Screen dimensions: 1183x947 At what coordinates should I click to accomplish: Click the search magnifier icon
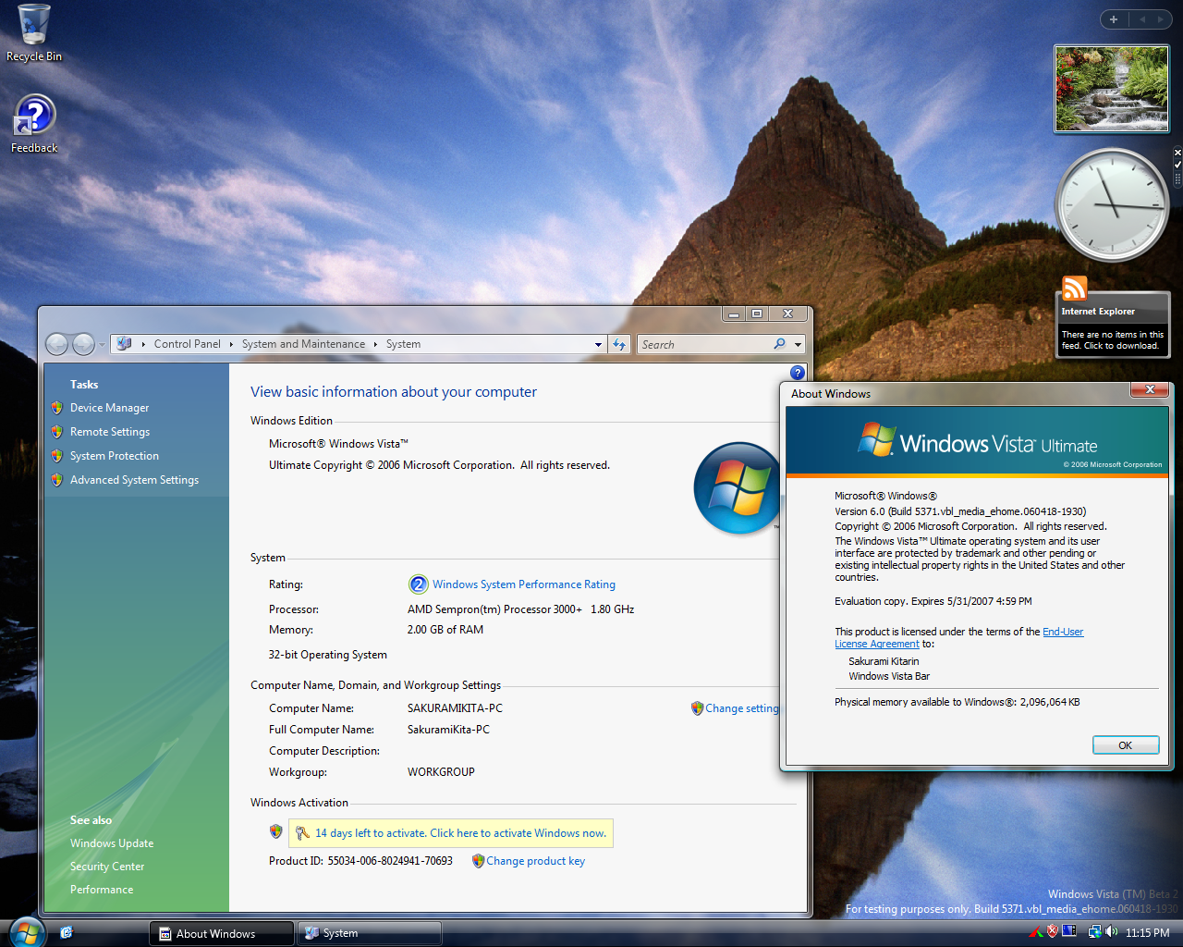tap(779, 344)
